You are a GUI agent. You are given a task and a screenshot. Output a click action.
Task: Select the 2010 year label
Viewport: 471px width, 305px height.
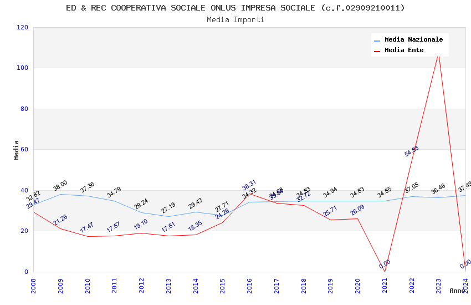[88, 286]
